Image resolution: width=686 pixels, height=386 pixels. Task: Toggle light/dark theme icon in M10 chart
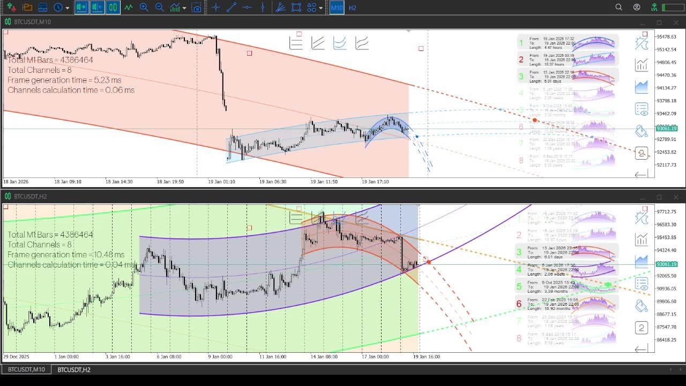pos(642,43)
